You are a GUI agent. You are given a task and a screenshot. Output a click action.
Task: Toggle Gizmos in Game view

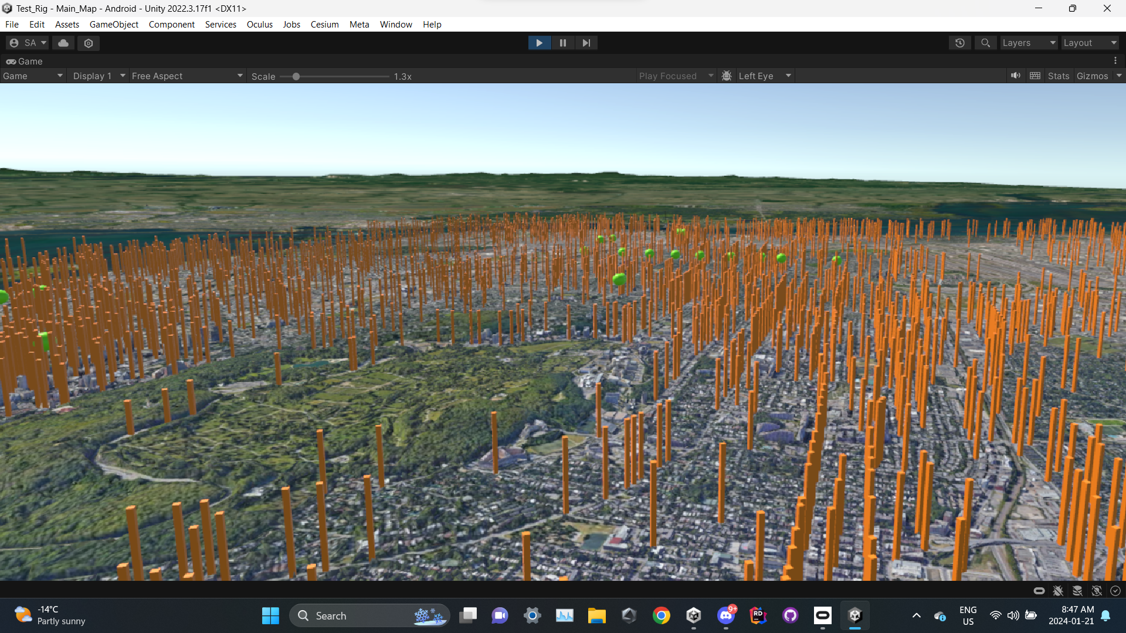point(1092,76)
